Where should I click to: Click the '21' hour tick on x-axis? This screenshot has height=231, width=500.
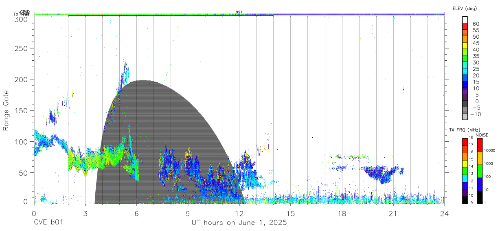[393, 213]
